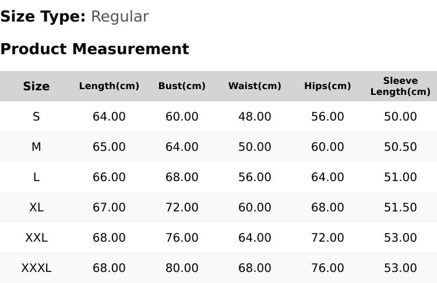Click the Size Type label

click(x=43, y=17)
